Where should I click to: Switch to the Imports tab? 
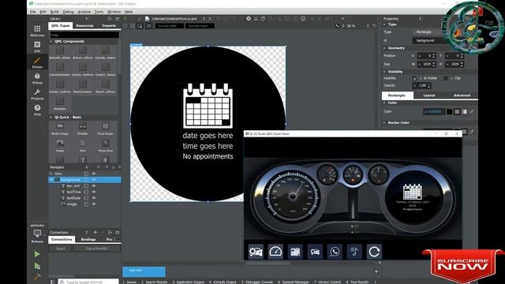coord(109,25)
